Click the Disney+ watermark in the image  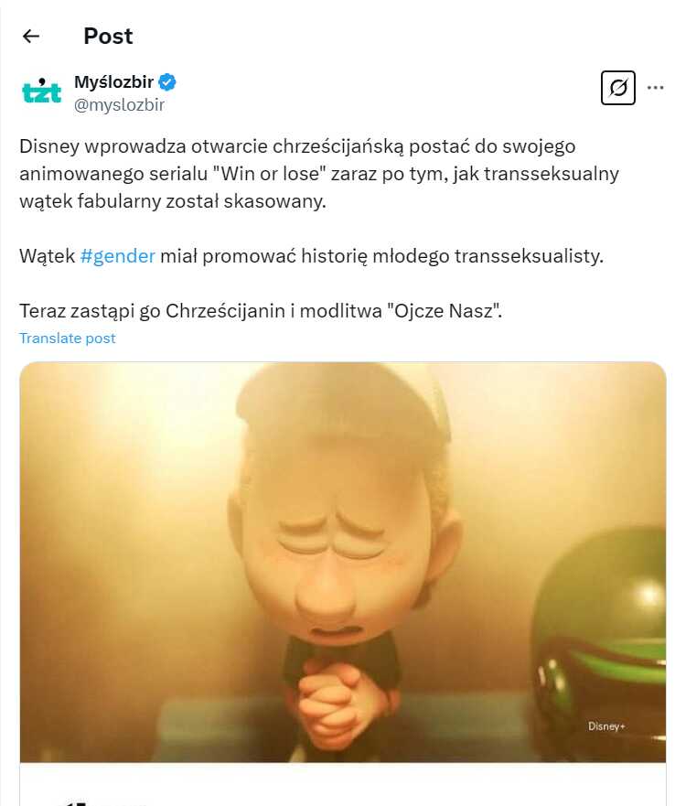tap(606, 725)
